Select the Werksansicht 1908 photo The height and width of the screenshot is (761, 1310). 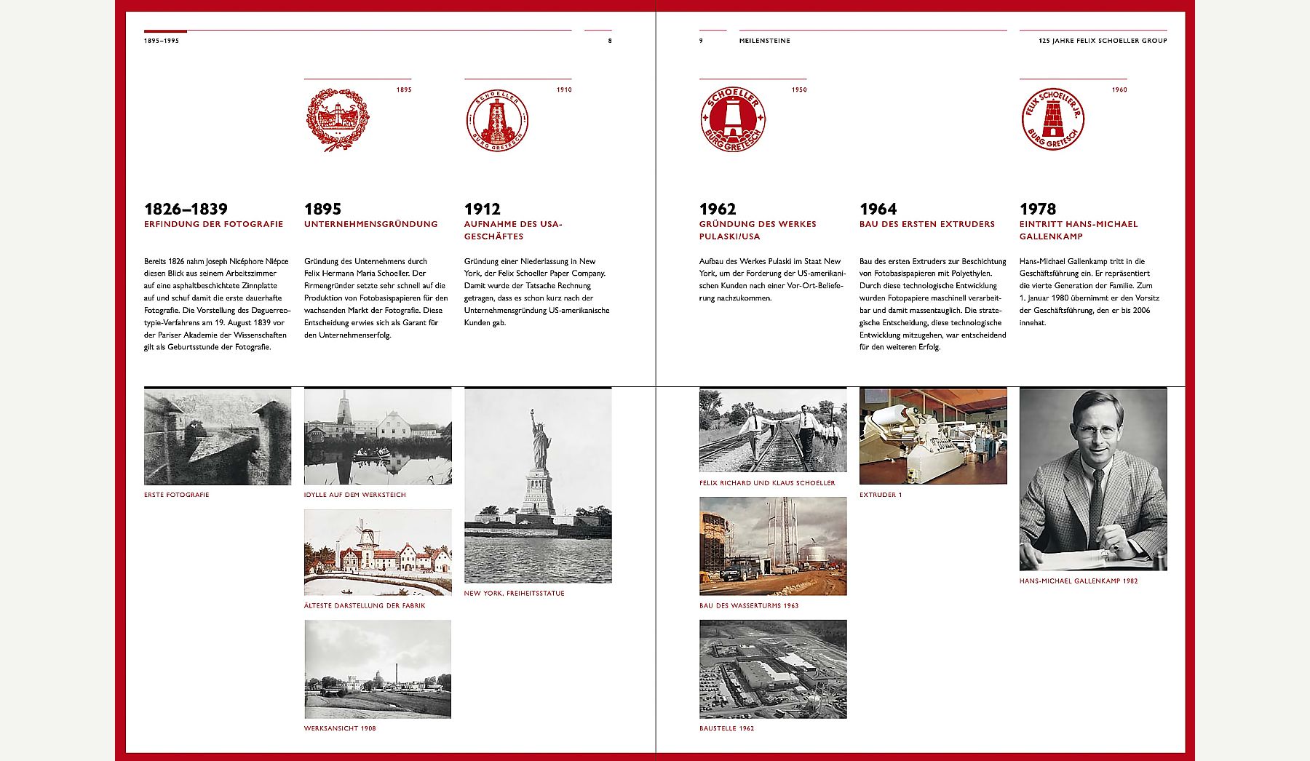tap(378, 669)
